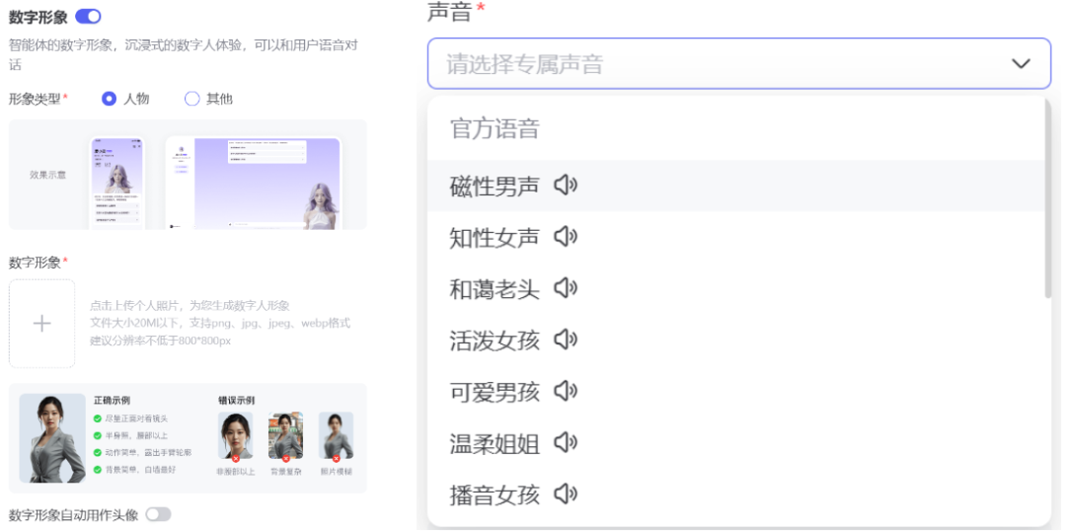Play the 播音女孩 voice preview

pyautogui.click(x=566, y=494)
